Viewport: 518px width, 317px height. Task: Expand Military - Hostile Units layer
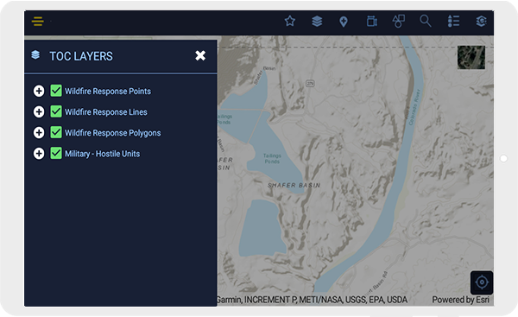click(39, 154)
